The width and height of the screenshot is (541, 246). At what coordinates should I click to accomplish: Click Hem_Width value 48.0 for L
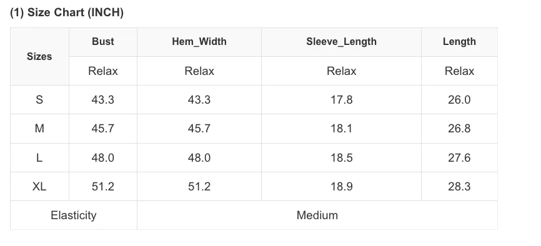pyautogui.click(x=199, y=158)
